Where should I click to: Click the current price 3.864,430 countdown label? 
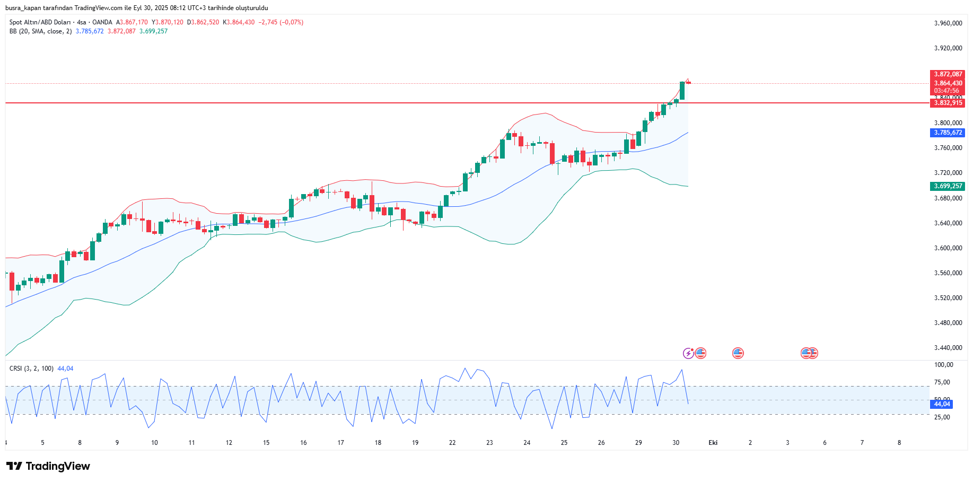pyautogui.click(x=948, y=87)
